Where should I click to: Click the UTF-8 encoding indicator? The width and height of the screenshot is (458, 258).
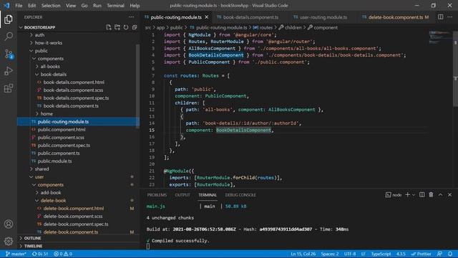(x=350, y=254)
